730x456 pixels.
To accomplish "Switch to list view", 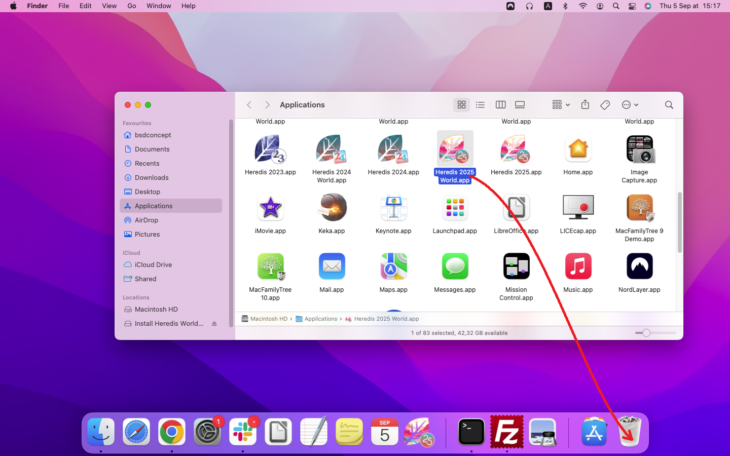I will [x=480, y=105].
